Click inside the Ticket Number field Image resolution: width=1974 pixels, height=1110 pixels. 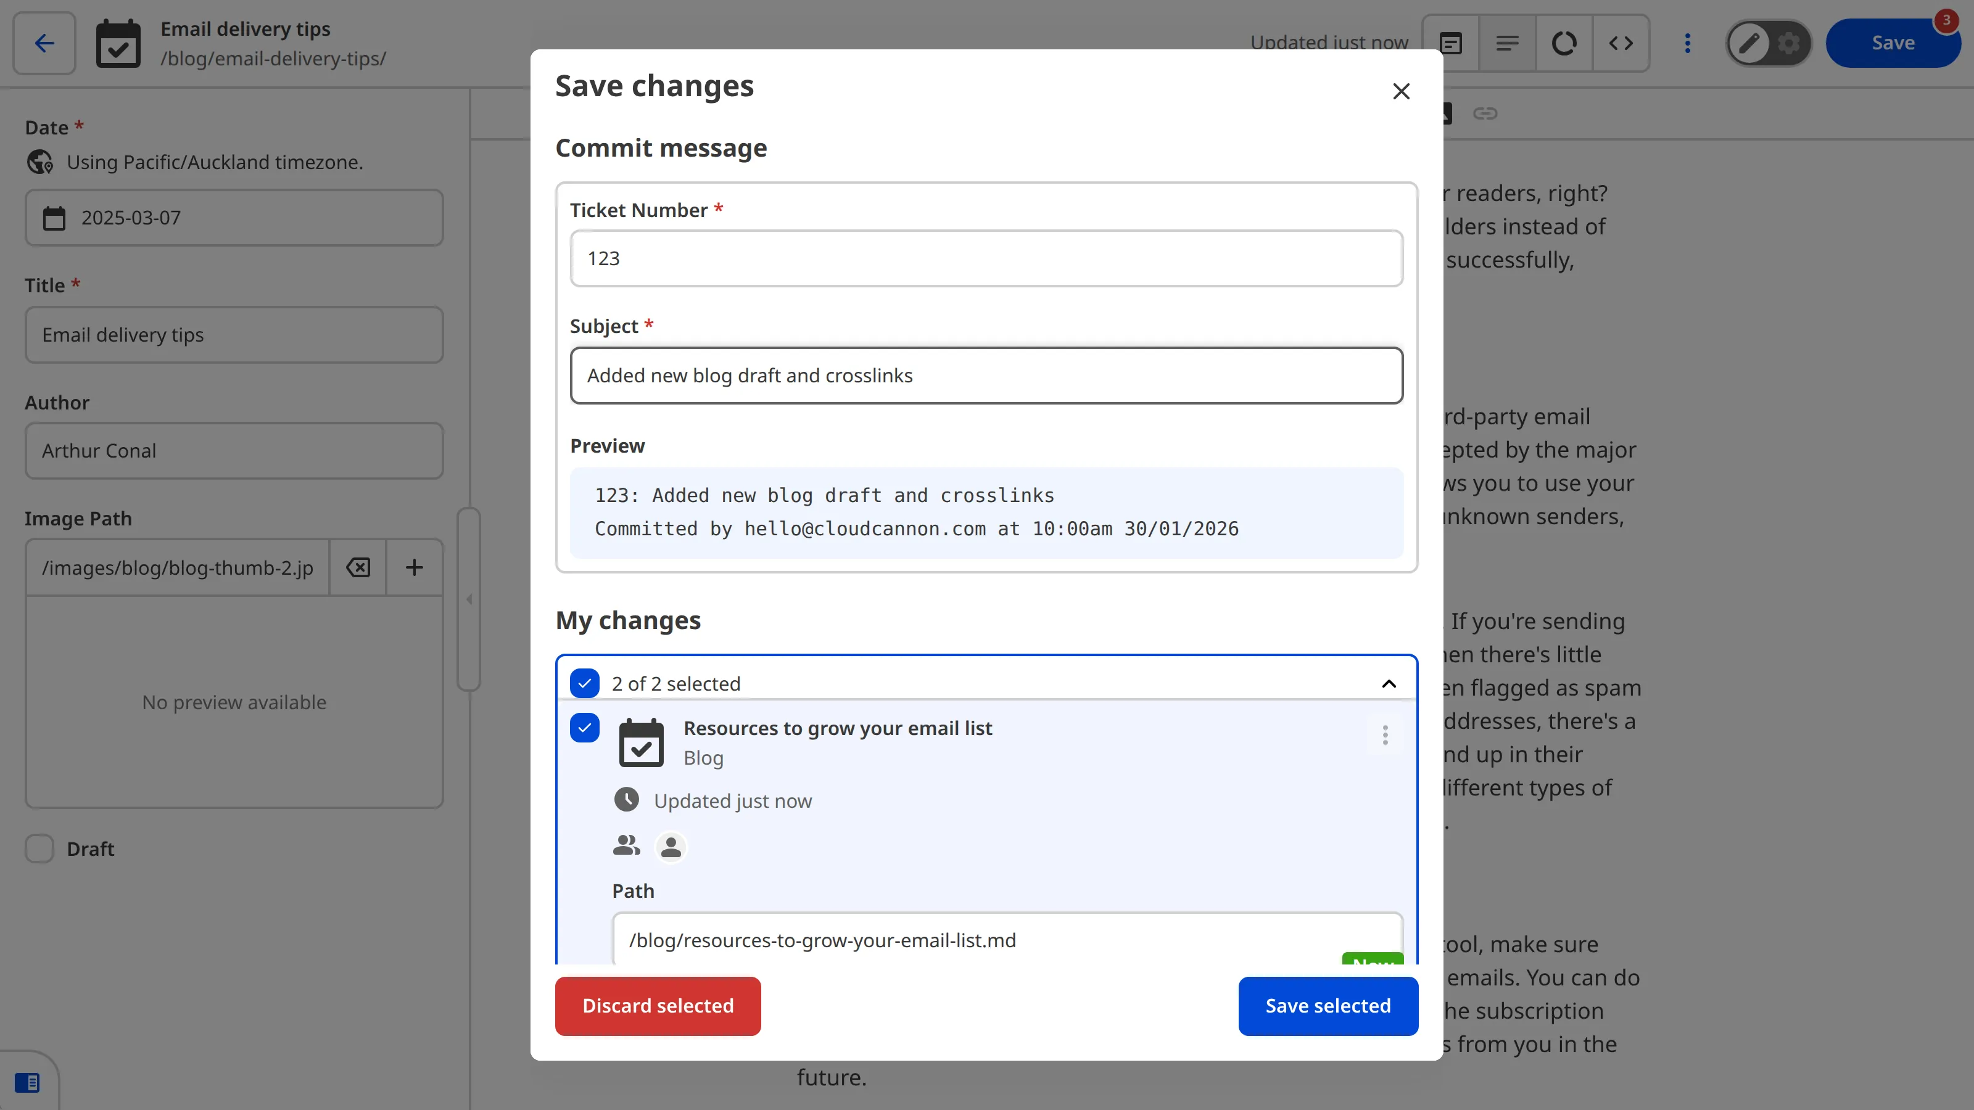986,258
